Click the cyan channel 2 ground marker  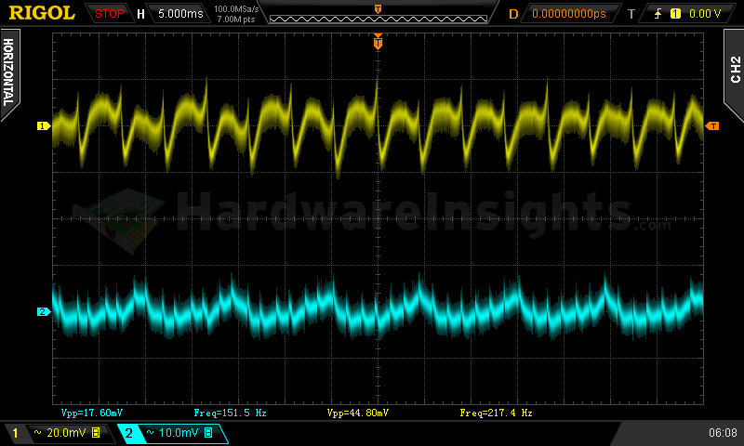pos(42,311)
